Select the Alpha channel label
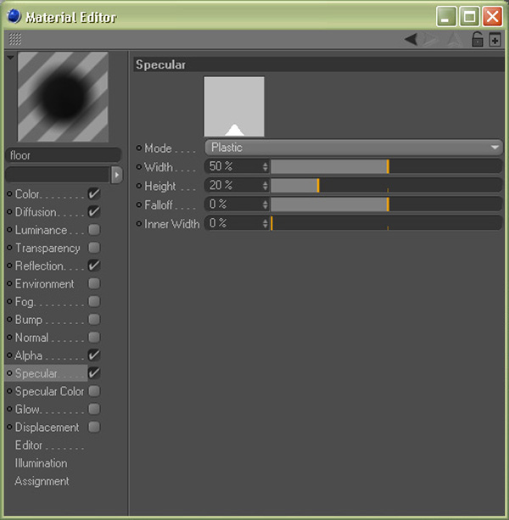Image resolution: width=509 pixels, height=520 pixels. (x=29, y=355)
